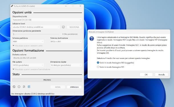Image resolution: width=174 pixels, height=107 pixels.
Task: Open Rufus settings sliders icon
Action: (x=24, y=87)
